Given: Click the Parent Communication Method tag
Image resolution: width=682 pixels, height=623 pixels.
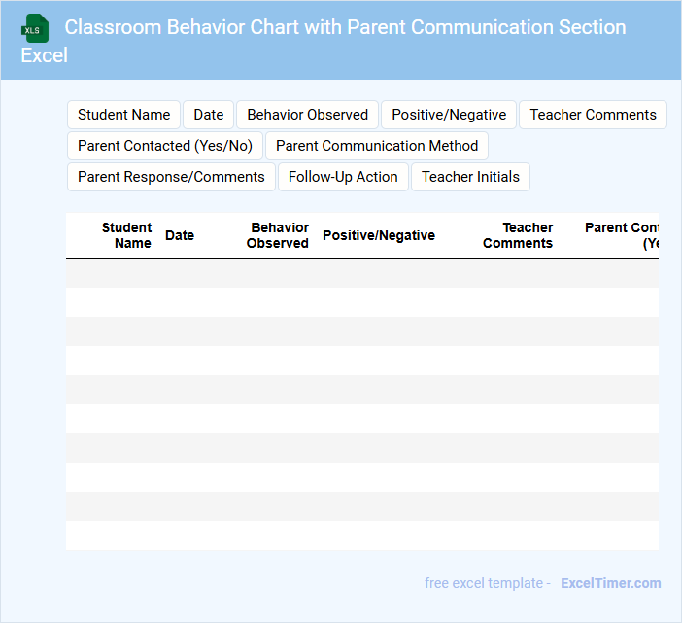Looking at the screenshot, I should (377, 146).
